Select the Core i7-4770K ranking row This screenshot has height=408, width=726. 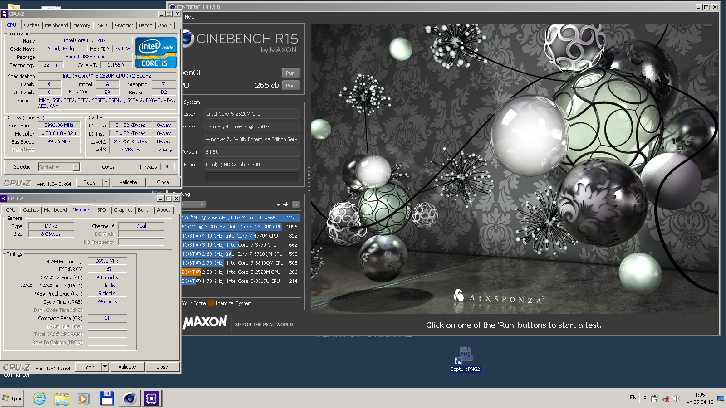point(240,236)
